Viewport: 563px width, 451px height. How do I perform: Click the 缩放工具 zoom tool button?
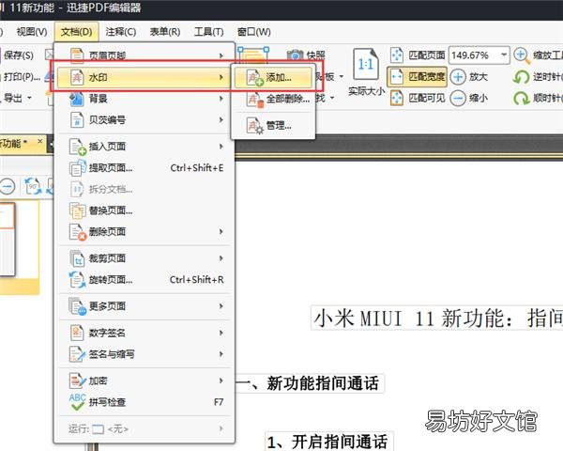point(538,55)
